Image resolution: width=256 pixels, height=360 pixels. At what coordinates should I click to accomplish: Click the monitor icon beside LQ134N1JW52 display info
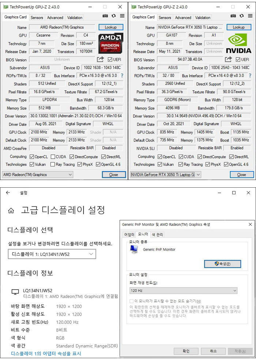click(15, 292)
